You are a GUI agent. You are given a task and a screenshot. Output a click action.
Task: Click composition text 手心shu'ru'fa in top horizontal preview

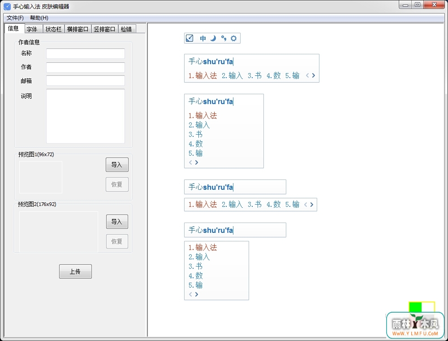tap(211, 61)
